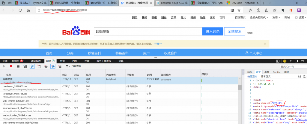Open the 消息 dropdown in the Baidu top bar
Image resolution: width=307 pixels, height=124 pixels.
(x=276, y=18)
